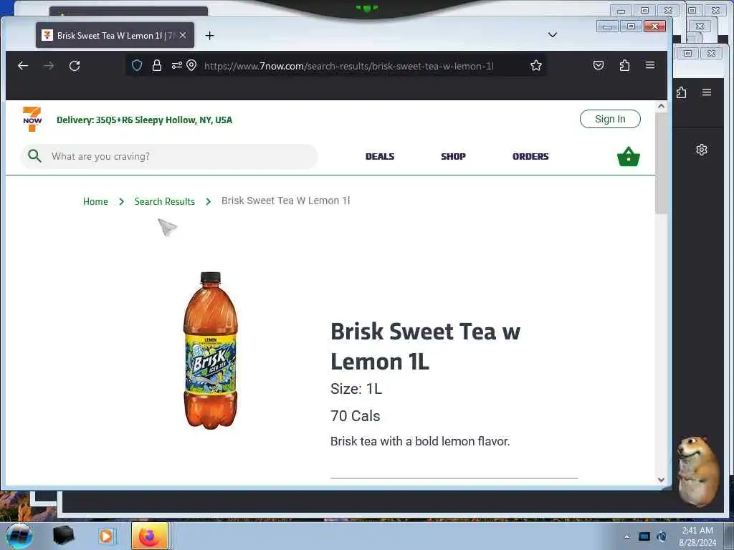The height and width of the screenshot is (550, 734).
Task: Open the green shopping basket
Action: pyautogui.click(x=628, y=157)
